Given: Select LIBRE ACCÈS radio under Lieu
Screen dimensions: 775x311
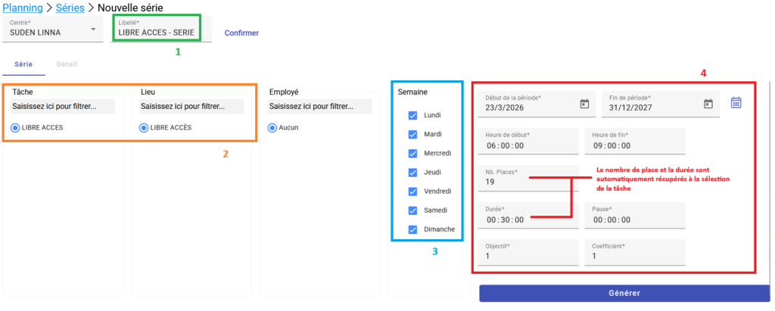Looking at the screenshot, I should tap(145, 128).
